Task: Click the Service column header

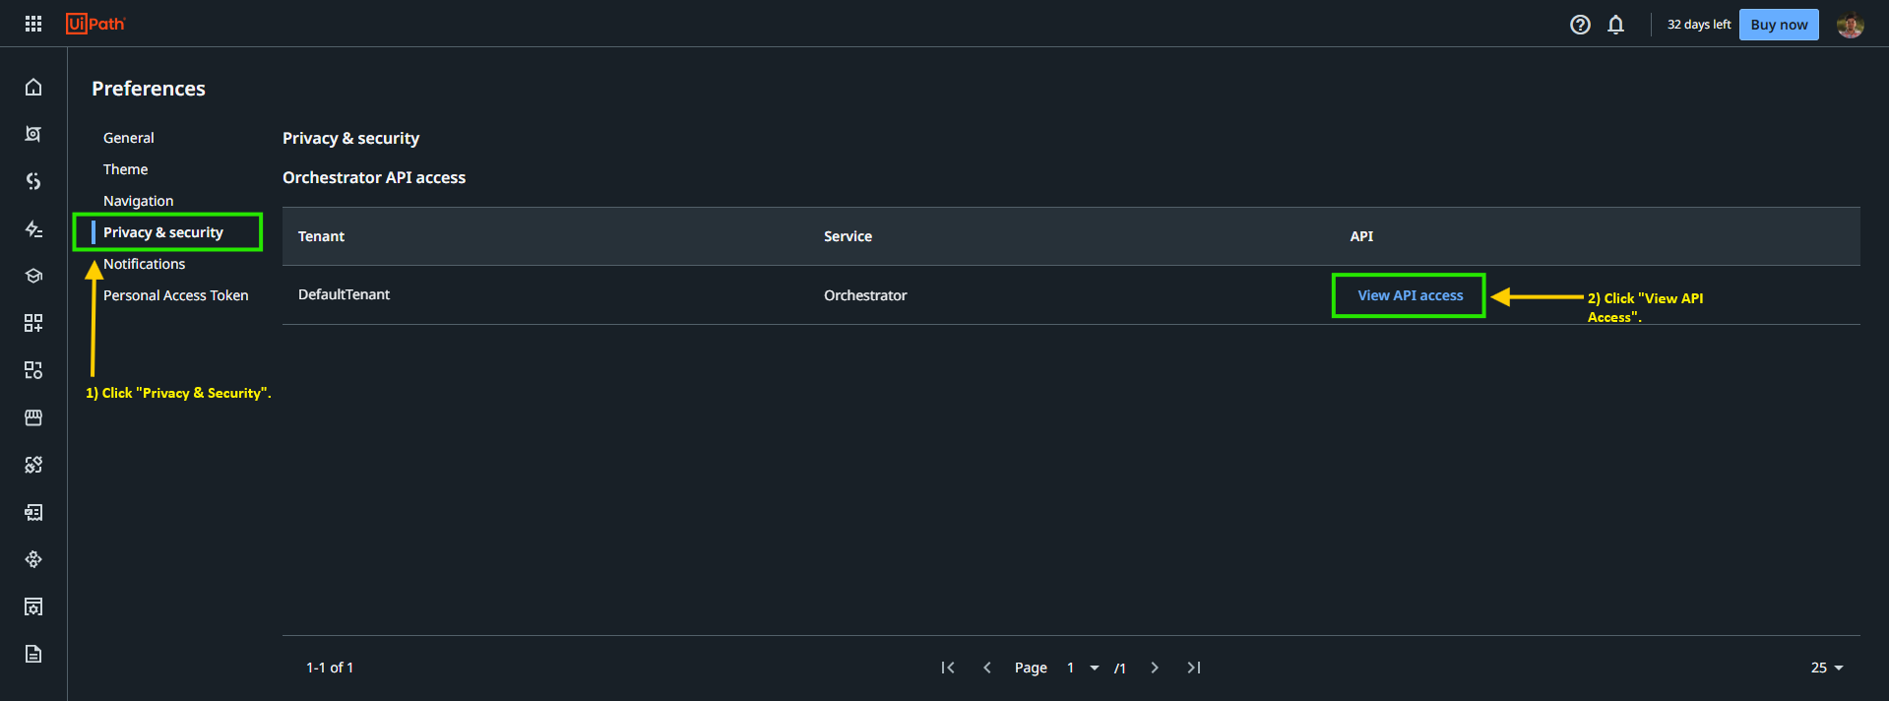Action: [849, 236]
